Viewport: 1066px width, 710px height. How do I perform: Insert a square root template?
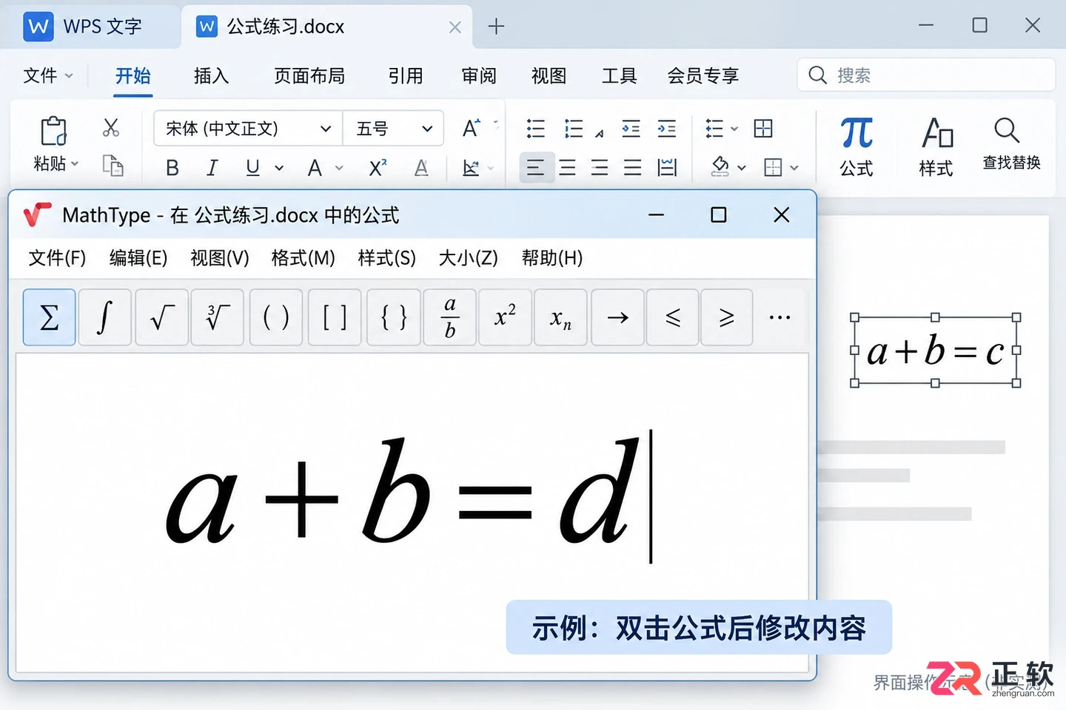[x=161, y=317]
